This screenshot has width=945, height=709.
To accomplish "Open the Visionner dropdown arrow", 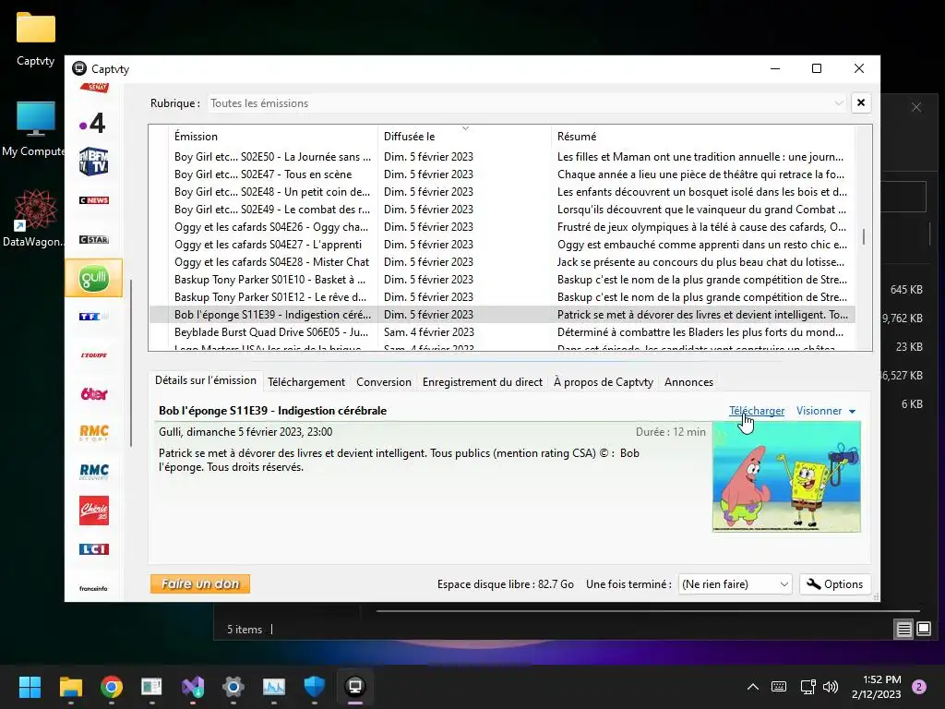I will [x=852, y=411].
